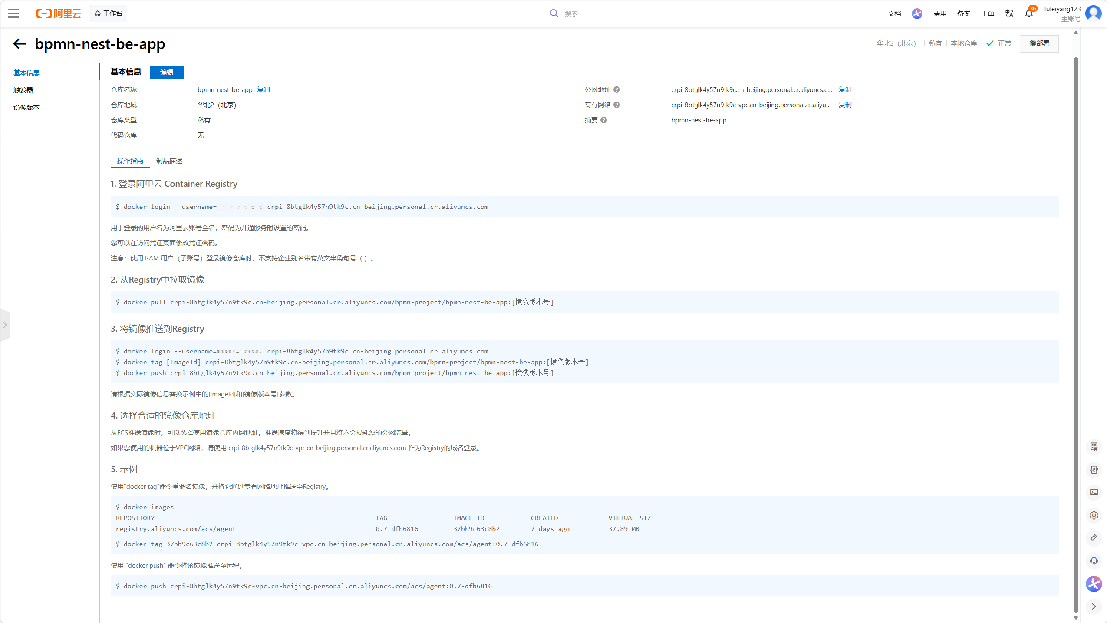Click the 华北2（北京） region label in header
The width and height of the screenshot is (1107, 623).
pos(896,43)
